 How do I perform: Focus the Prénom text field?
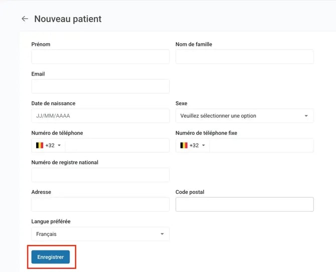[100, 57]
